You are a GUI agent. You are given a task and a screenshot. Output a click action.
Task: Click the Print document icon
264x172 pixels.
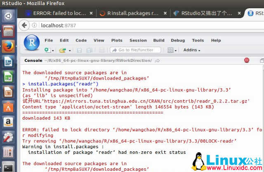102,50
